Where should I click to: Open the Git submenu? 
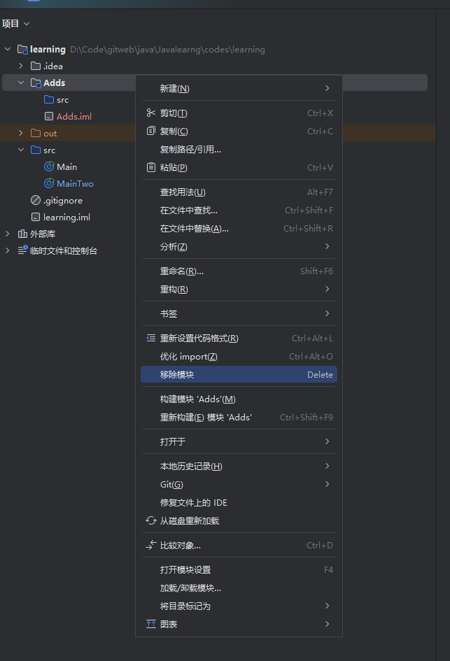[x=171, y=485]
